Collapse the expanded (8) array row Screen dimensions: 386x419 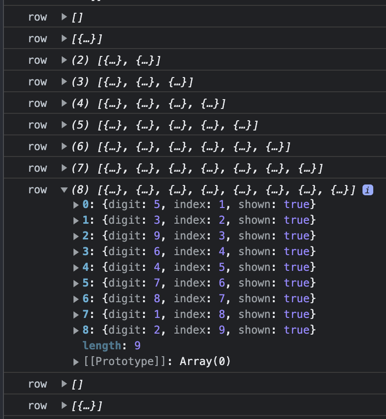64,190
